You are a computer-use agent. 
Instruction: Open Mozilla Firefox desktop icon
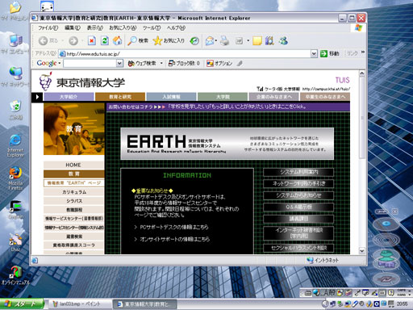15,178
